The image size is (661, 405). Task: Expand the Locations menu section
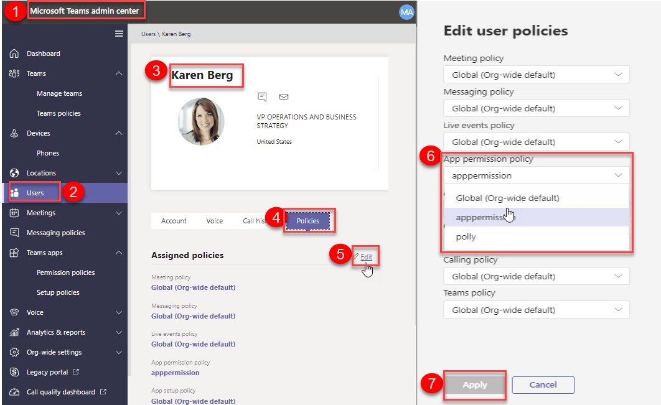[119, 173]
